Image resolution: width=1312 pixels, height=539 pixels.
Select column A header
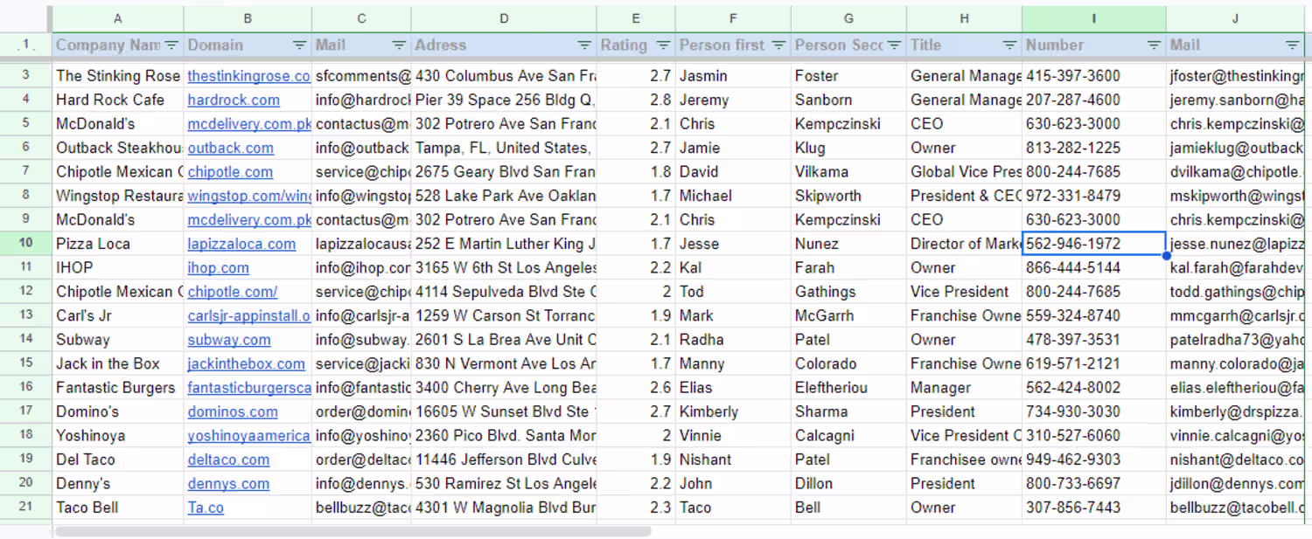click(x=118, y=18)
